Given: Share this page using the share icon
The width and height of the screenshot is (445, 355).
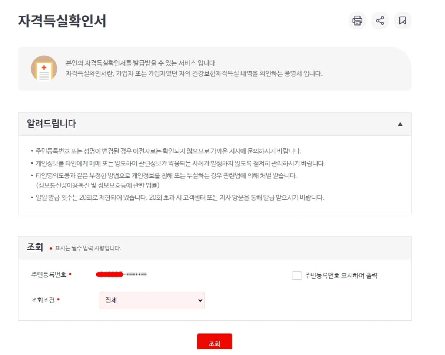Looking at the screenshot, I should (x=379, y=20).
